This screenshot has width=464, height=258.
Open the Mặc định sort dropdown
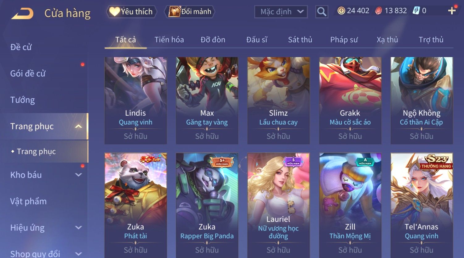pos(281,12)
